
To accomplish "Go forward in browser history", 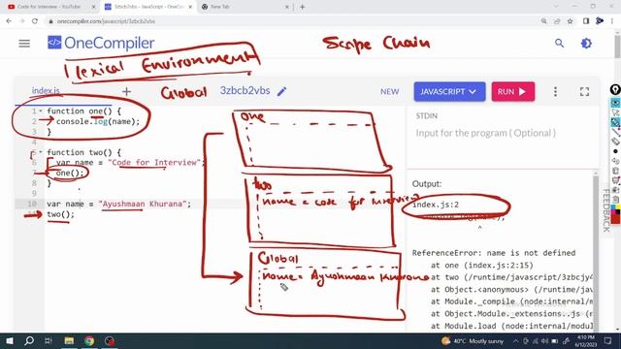I will (x=21, y=21).
